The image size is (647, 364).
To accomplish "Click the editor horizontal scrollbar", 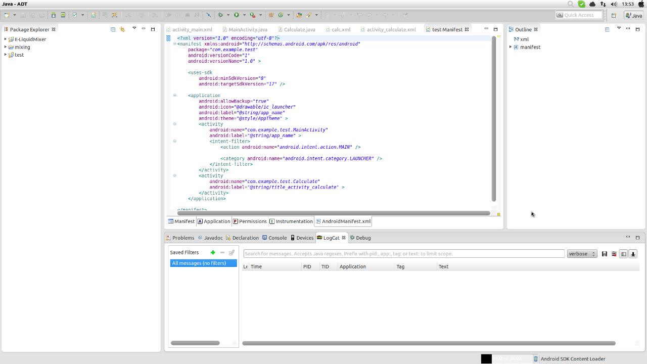I will click(334, 213).
